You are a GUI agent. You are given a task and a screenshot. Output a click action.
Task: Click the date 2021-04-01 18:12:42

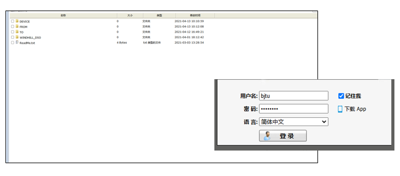click(x=189, y=37)
